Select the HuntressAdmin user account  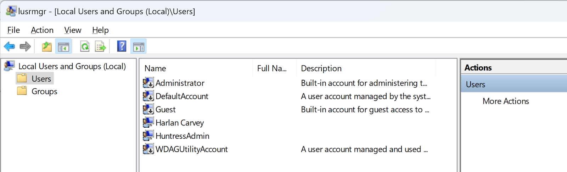(x=182, y=136)
